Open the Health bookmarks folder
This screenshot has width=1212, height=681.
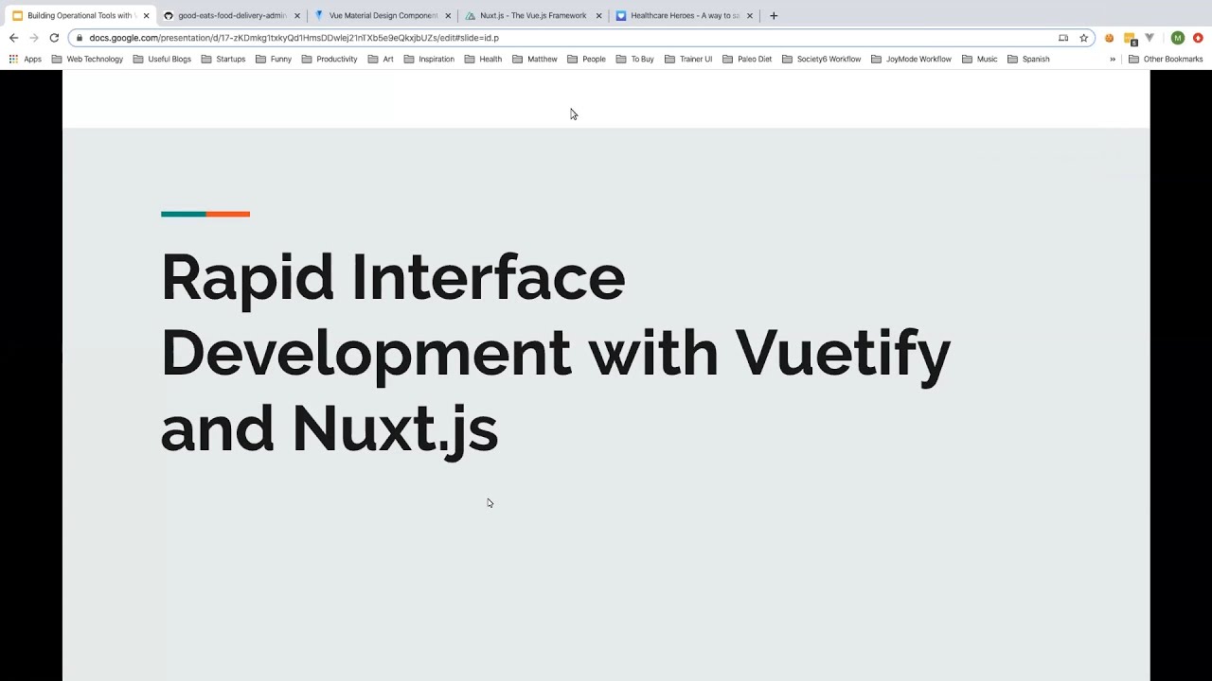point(483,59)
